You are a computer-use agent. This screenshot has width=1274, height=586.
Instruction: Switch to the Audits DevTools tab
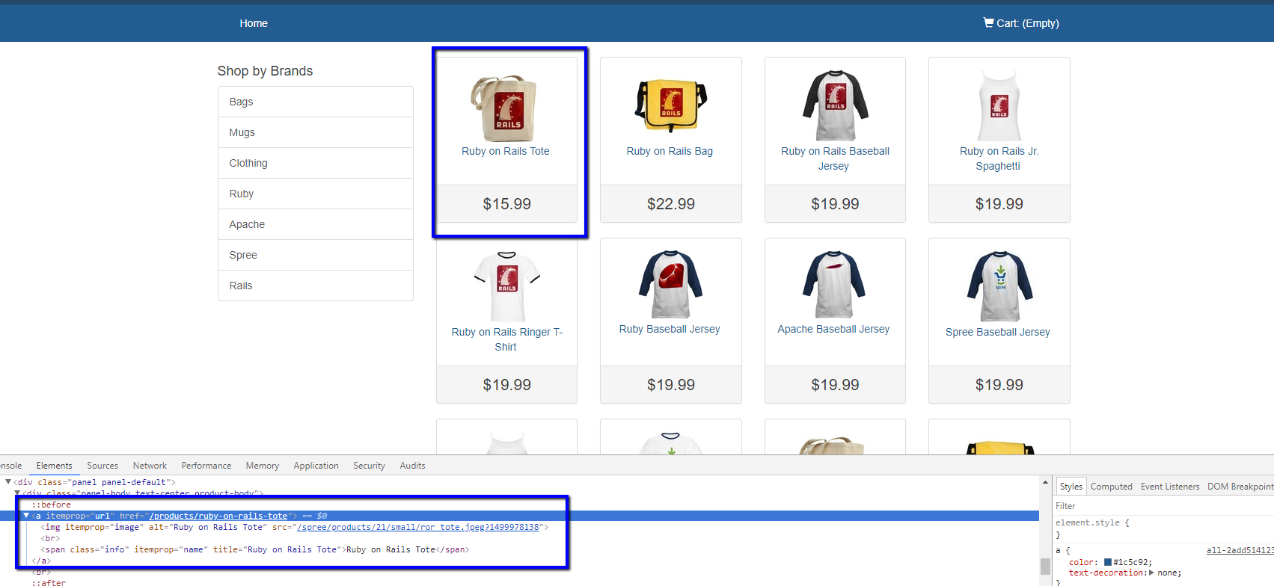tap(412, 466)
